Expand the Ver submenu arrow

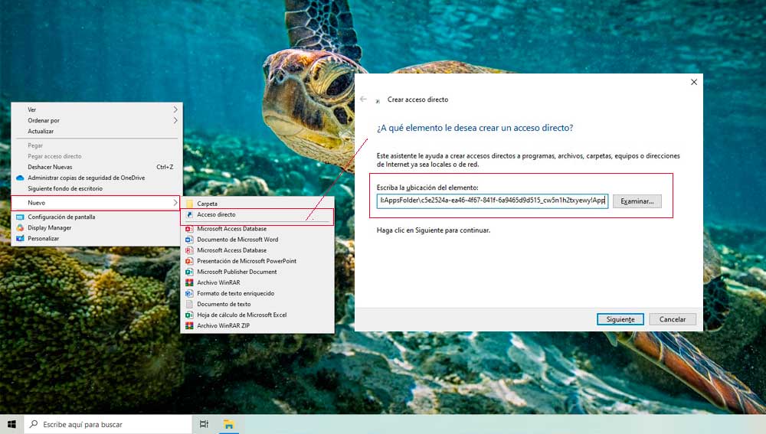(175, 109)
